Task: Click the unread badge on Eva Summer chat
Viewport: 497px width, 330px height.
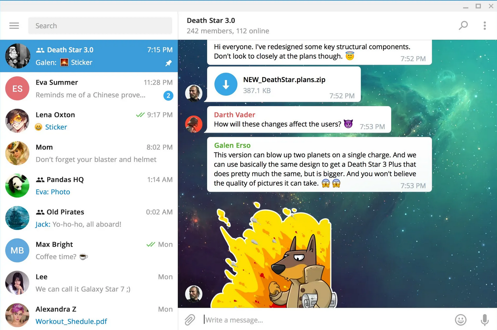Action: pyautogui.click(x=168, y=96)
